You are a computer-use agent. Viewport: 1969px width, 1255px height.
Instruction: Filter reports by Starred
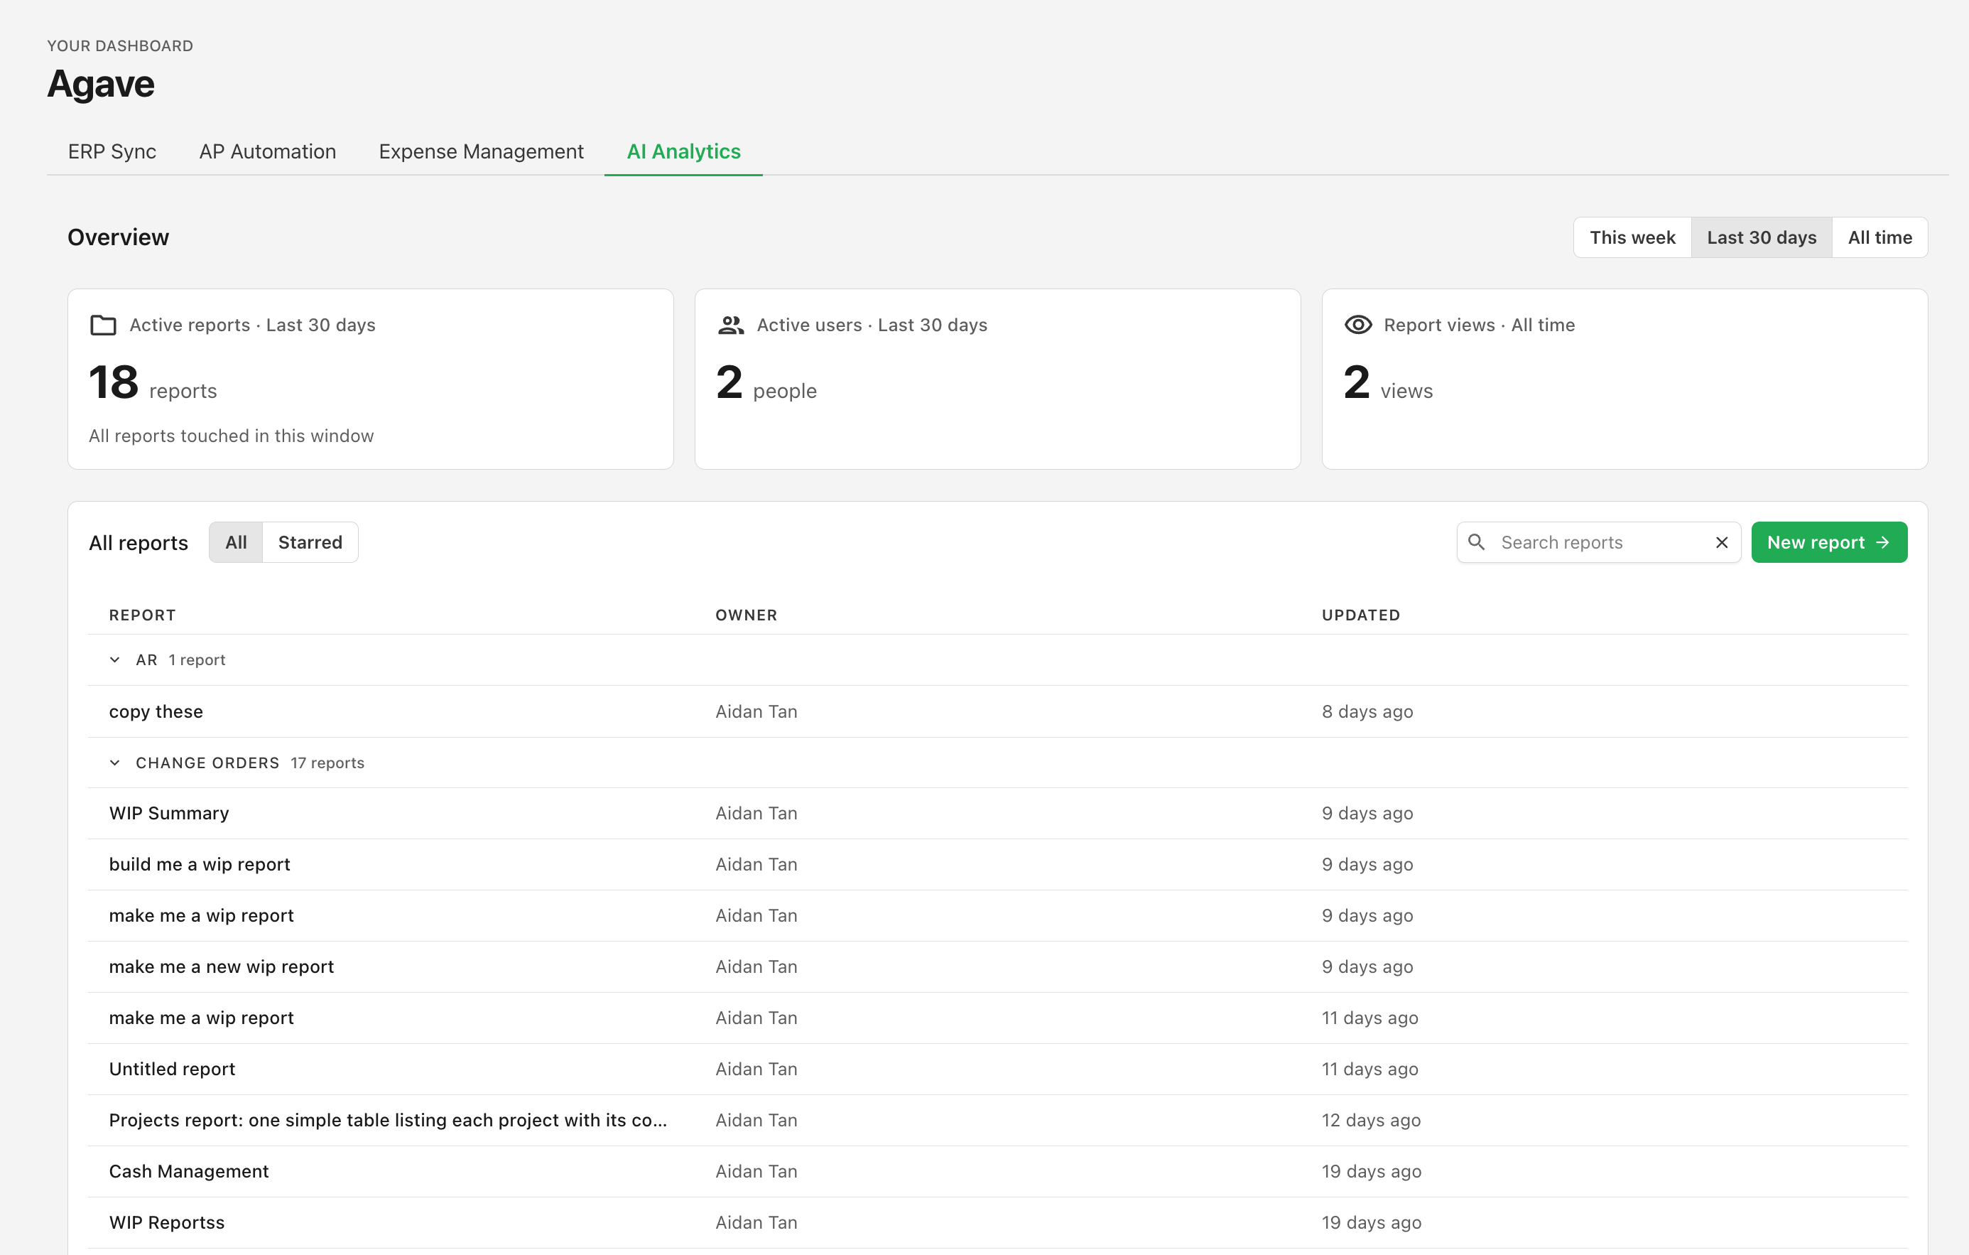(310, 542)
